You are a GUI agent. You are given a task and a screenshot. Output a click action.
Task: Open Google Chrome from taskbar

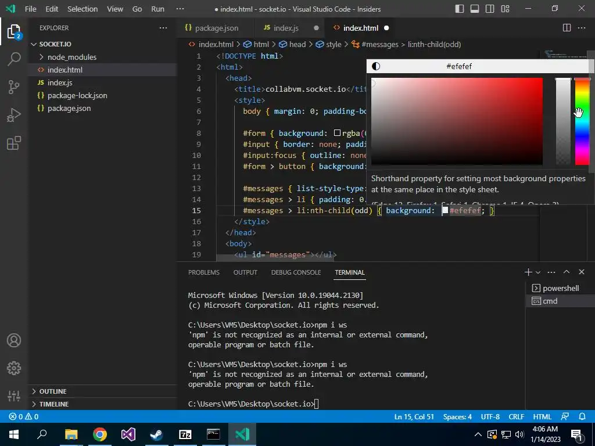click(100, 434)
